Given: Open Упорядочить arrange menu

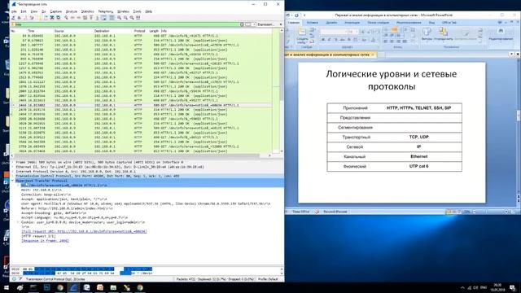Looking at the screenshot, I should point(443,34).
